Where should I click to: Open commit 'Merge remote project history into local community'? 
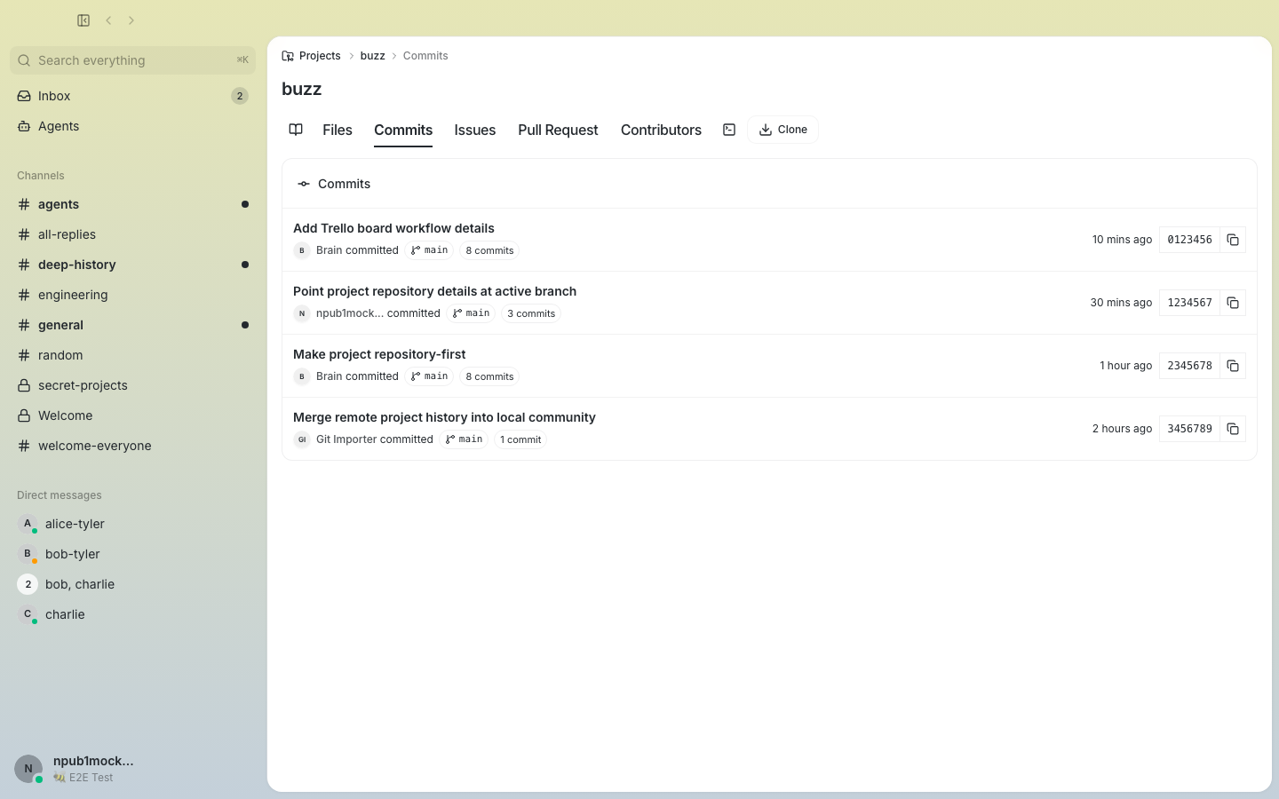click(x=444, y=417)
